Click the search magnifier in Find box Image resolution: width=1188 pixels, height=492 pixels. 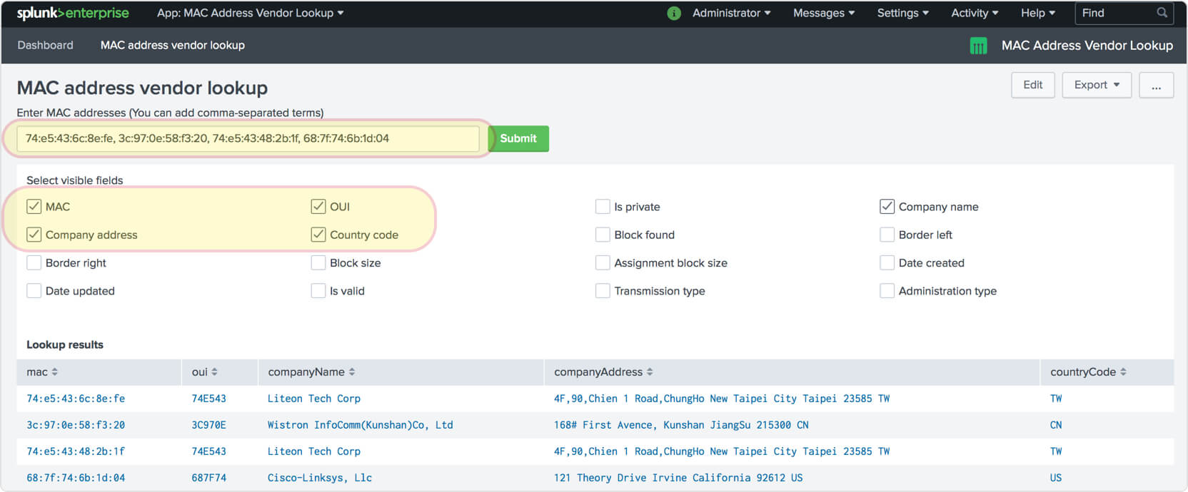(x=1162, y=13)
